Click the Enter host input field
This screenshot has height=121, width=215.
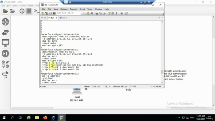tap(68, 13)
